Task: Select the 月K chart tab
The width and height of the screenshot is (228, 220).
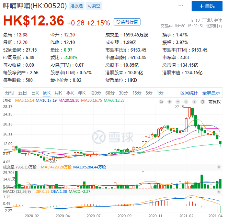Action: 58,93
